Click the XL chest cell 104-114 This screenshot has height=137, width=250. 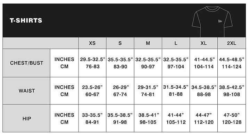[x=204, y=67]
